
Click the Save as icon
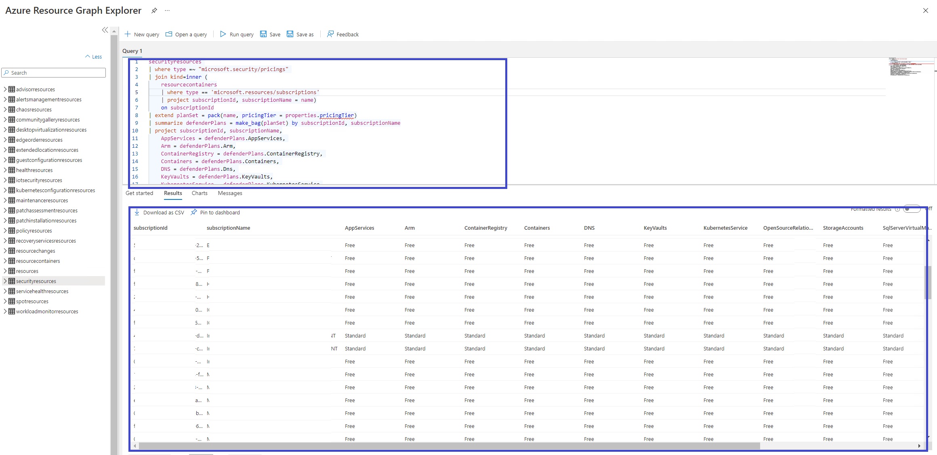290,34
